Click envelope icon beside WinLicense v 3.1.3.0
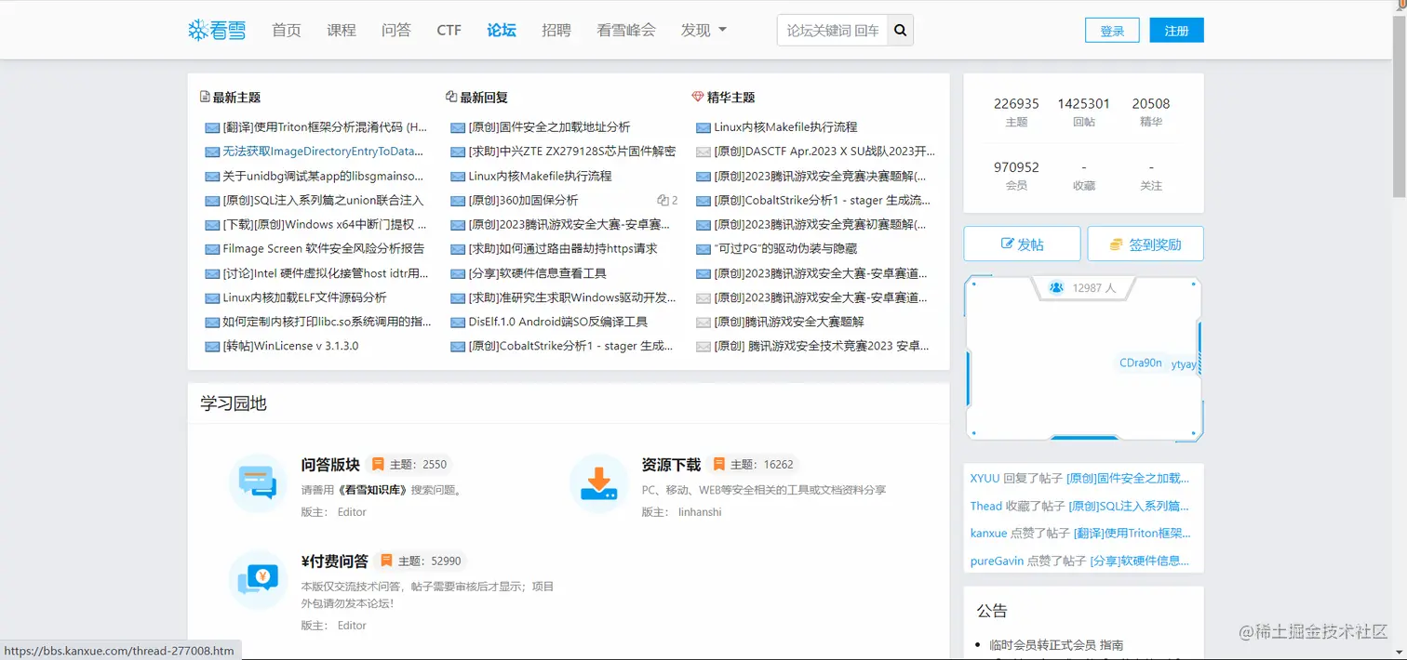Viewport: 1407px width, 660px height. [212, 347]
